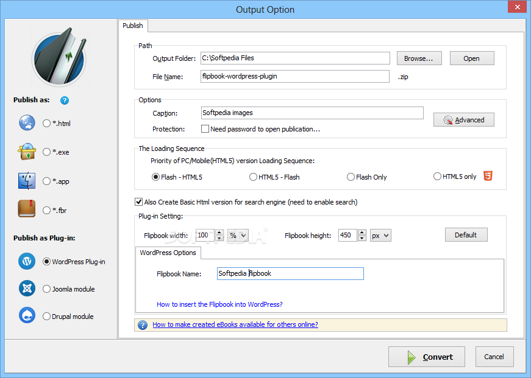Click the Cancel button
This screenshot has height=378, width=531.
[x=494, y=357]
